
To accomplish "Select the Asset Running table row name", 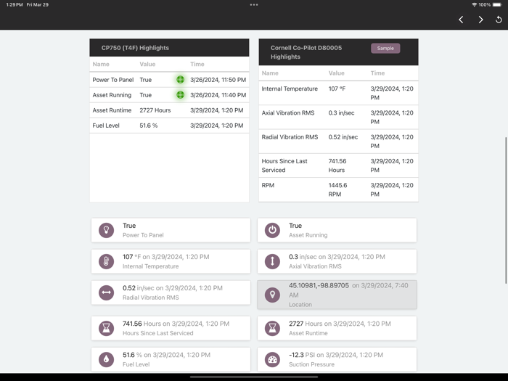I will click(112, 95).
